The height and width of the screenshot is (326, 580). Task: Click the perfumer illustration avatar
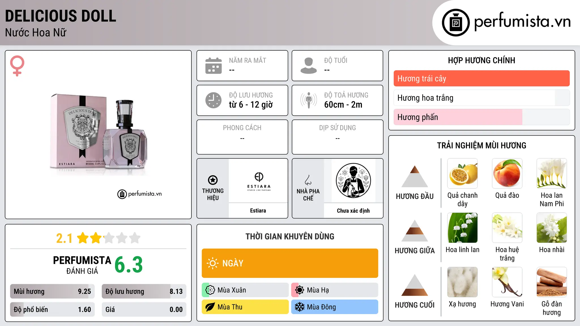353,181
